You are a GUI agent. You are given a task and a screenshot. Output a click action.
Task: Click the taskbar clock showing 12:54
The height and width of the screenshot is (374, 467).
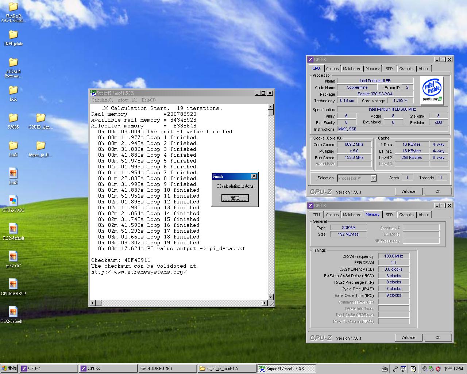coord(453,369)
